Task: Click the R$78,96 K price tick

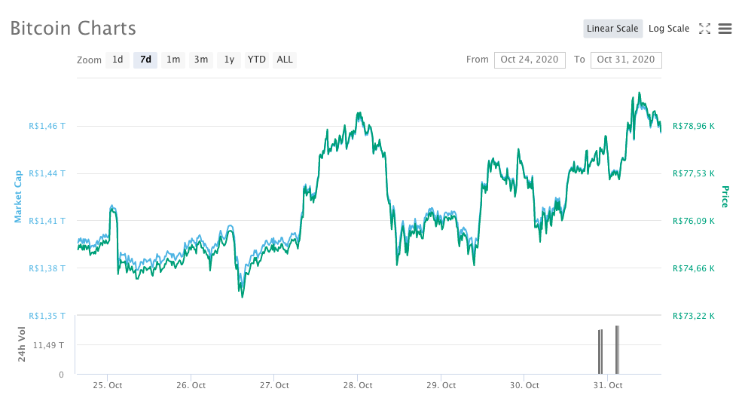Action: click(694, 127)
